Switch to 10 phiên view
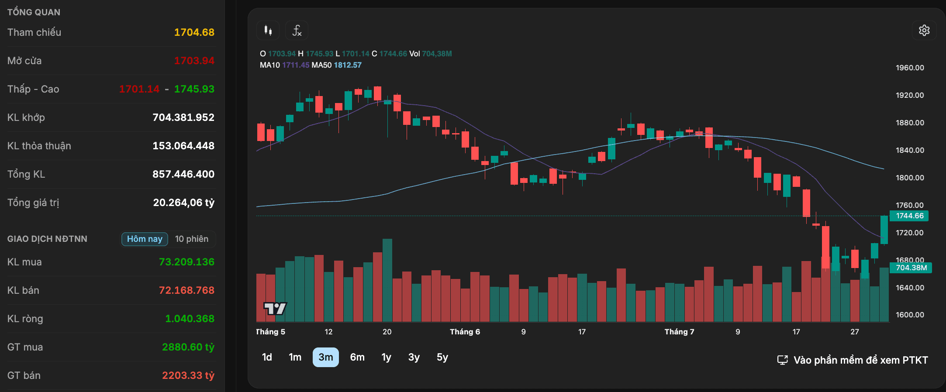The height and width of the screenshot is (392, 946). click(192, 239)
